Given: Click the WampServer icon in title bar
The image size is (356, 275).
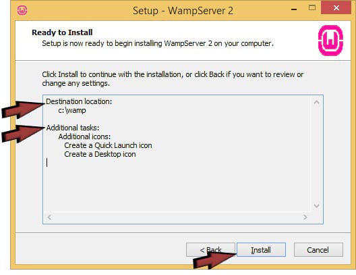Looking at the screenshot, I should tap(22, 10).
